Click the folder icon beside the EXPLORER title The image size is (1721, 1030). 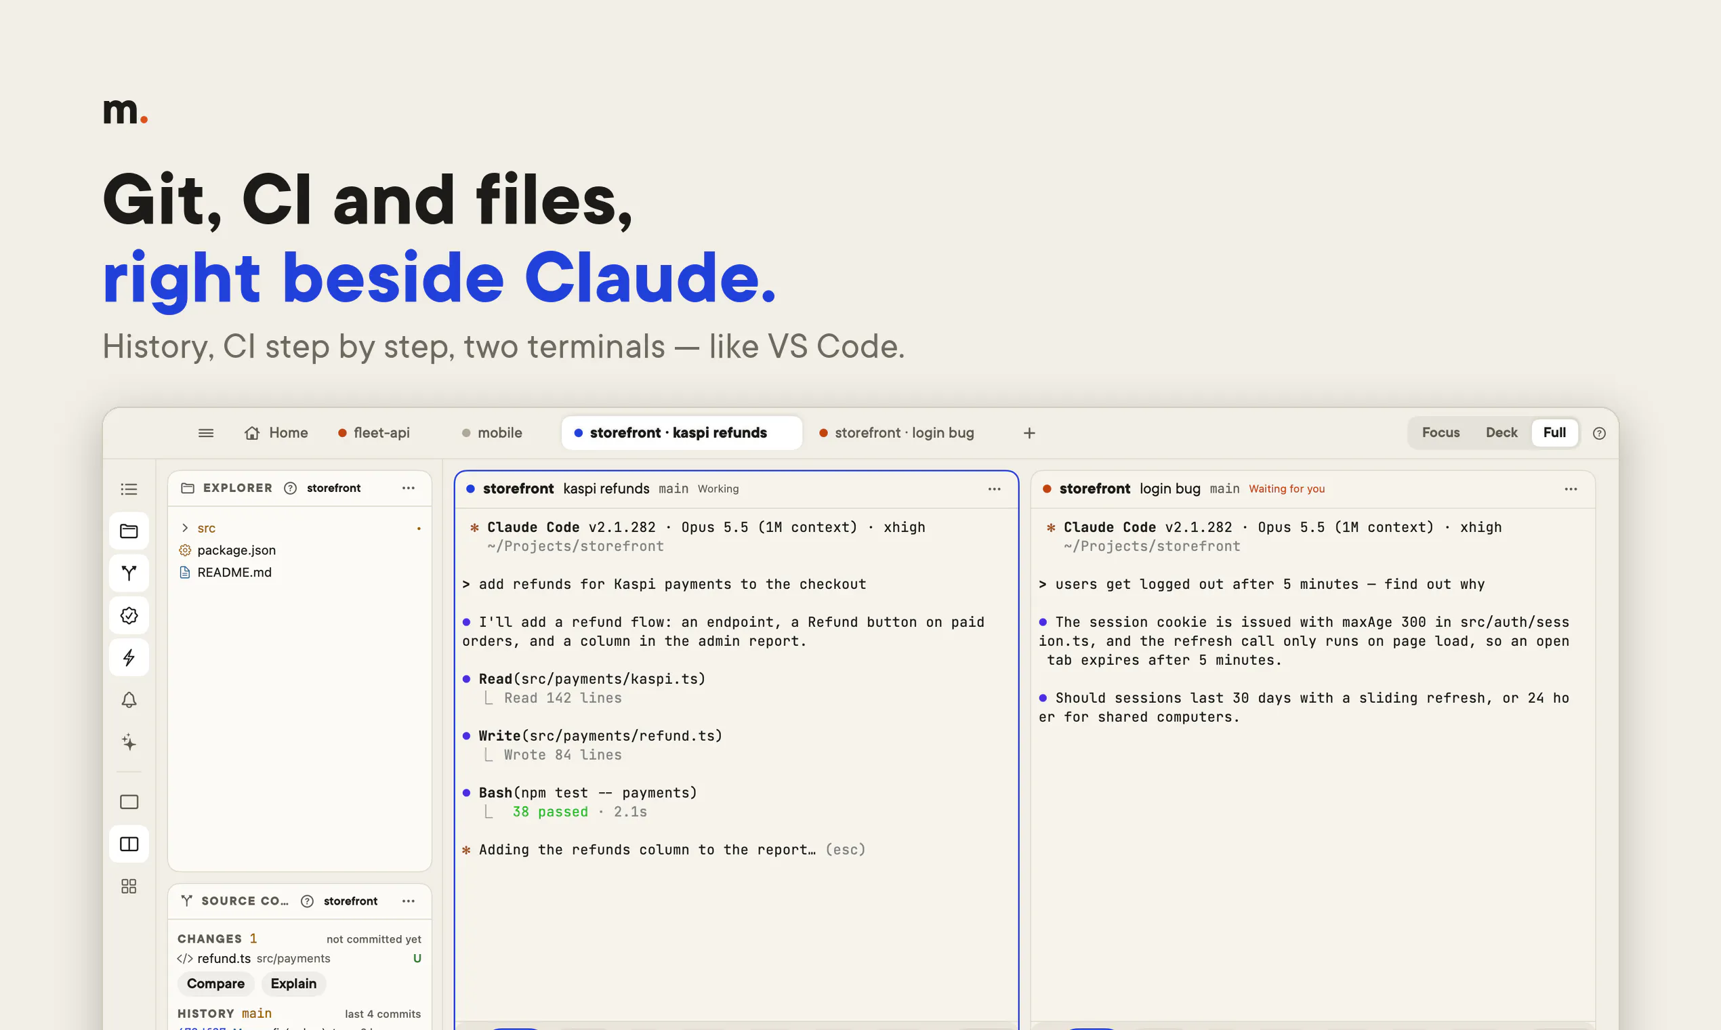tap(188, 488)
